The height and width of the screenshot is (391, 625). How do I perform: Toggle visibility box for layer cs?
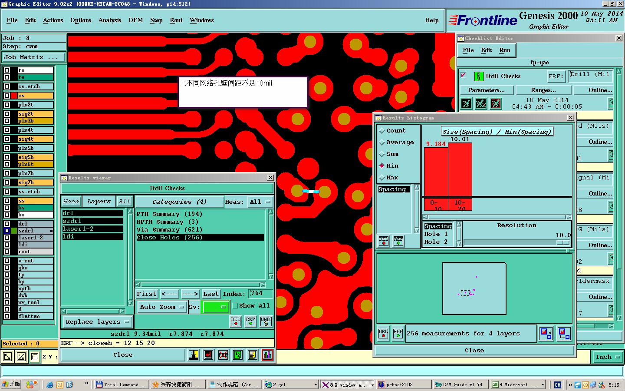pyautogui.click(x=7, y=96)
